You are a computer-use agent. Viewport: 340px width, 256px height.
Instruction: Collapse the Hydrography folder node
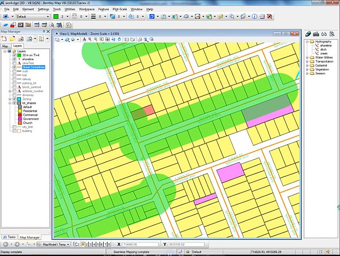[x=308, y=41]
